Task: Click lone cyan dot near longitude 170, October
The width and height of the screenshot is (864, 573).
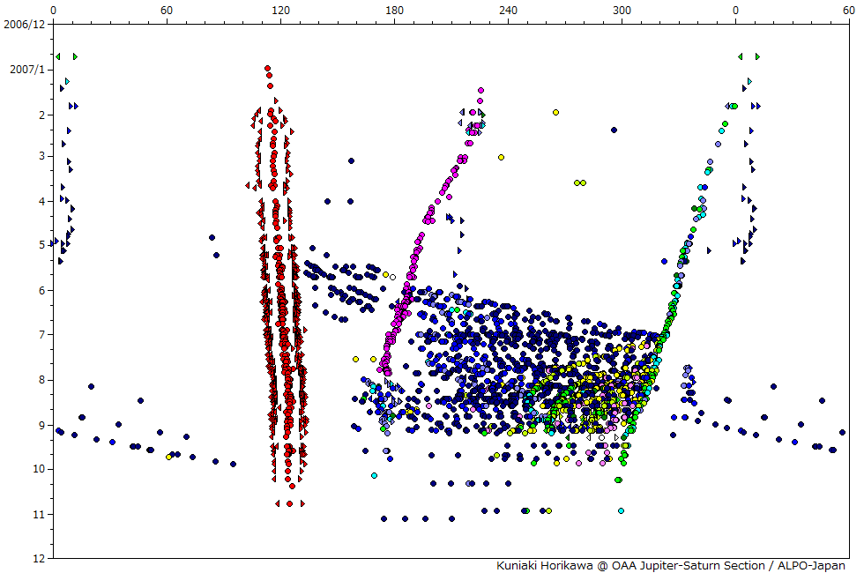Action: point(374,475)
